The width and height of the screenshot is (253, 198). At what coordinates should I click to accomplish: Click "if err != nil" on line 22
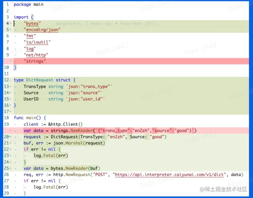[x=40, y=150]
